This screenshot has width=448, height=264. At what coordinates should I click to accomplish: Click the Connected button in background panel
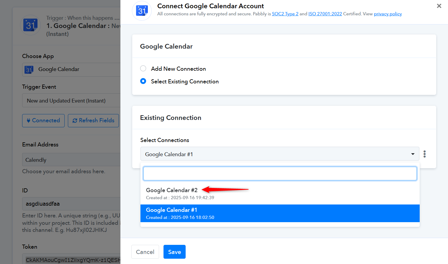coord(43,121)
